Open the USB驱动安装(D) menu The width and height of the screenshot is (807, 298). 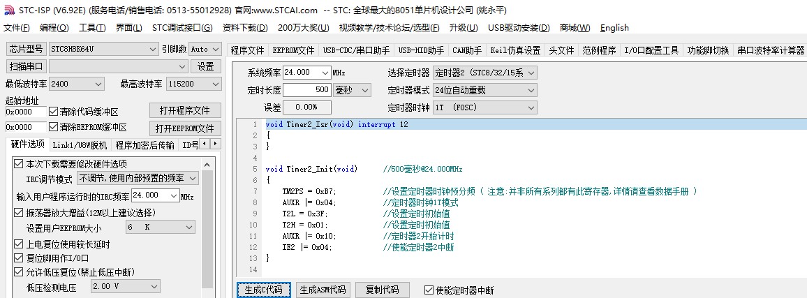[x=519, y=28]
